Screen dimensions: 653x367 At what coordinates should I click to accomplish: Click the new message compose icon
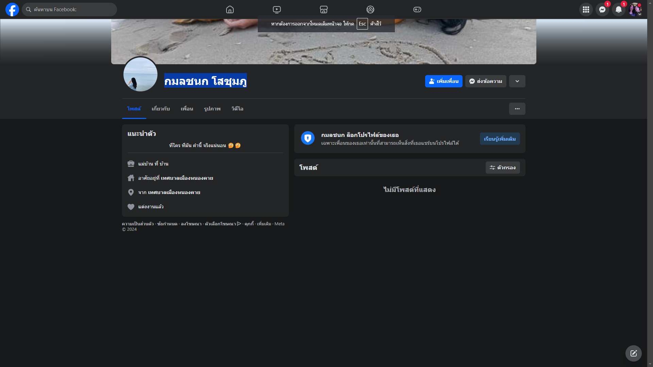point(633,353)
